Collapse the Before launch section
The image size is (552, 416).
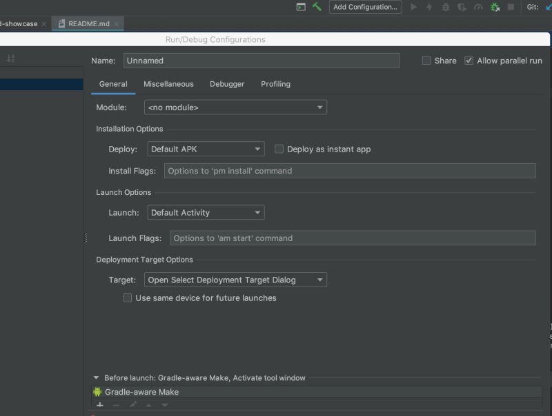tap(97, 377)
